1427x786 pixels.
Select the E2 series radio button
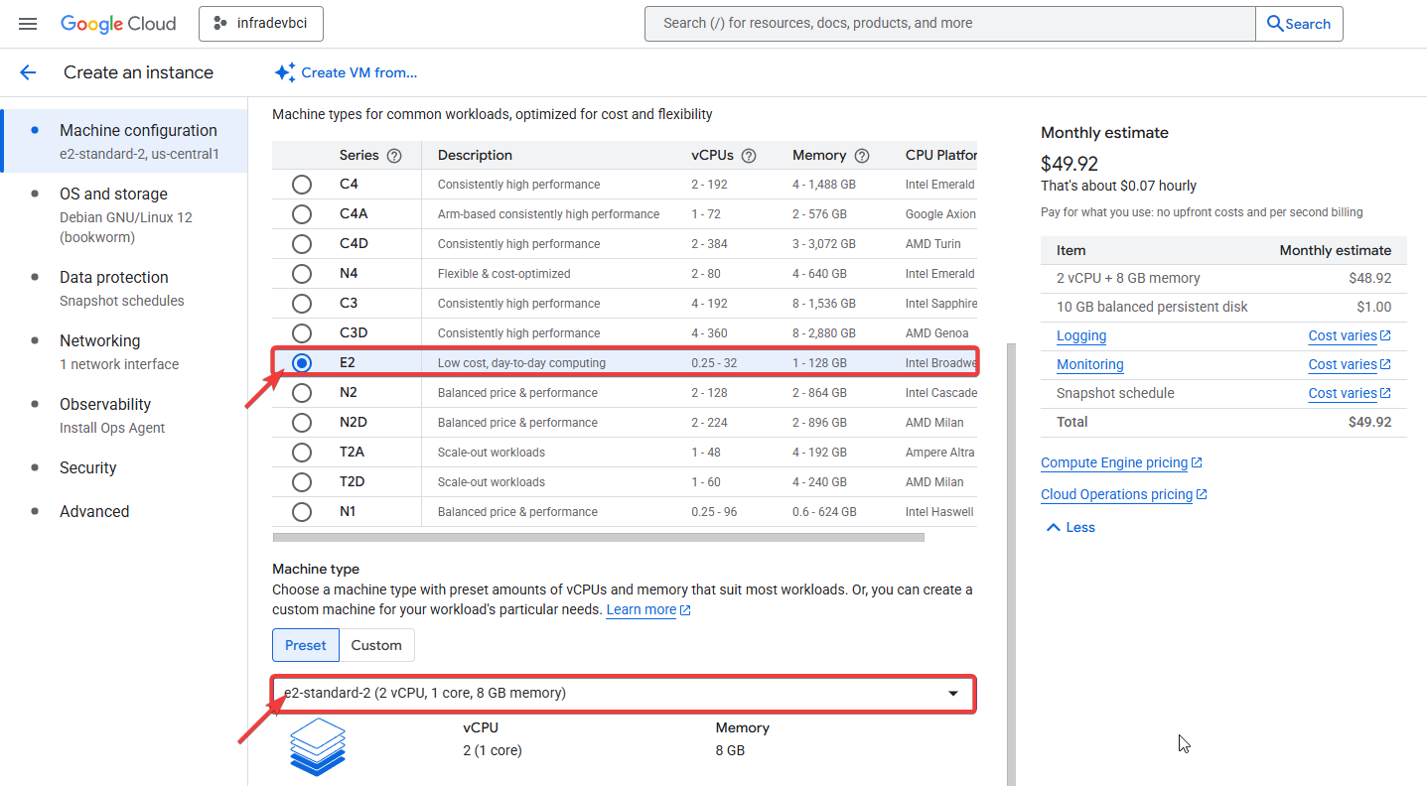[x=302, y=363]
